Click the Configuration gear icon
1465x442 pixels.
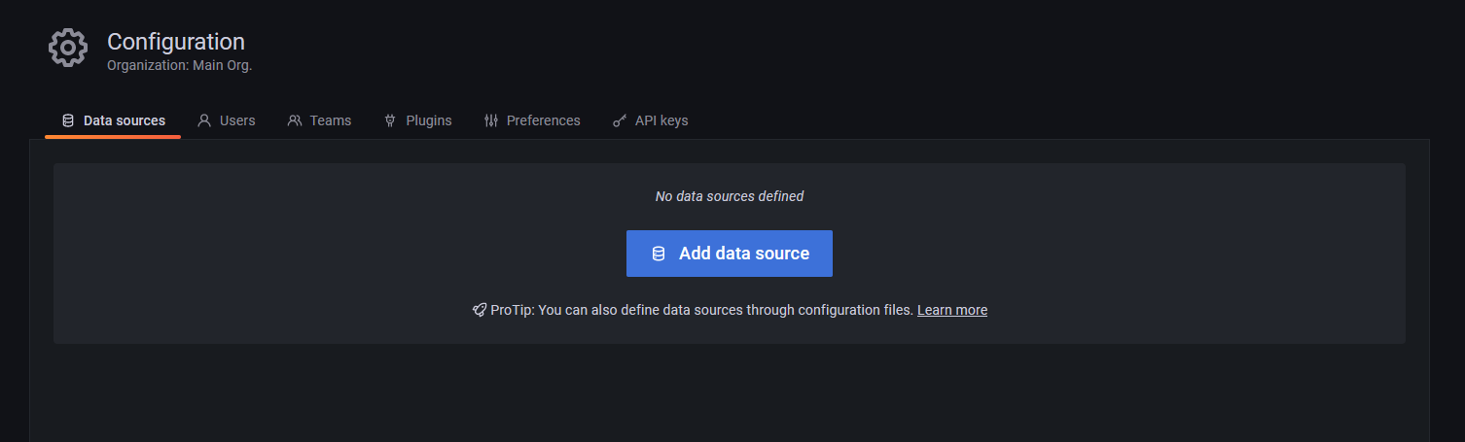coord(67,49)
